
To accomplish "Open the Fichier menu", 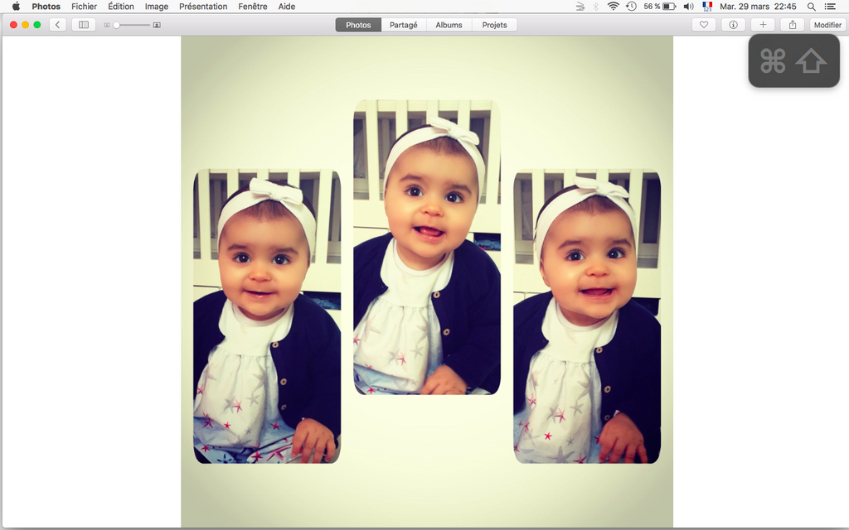I will click(84, 7).
